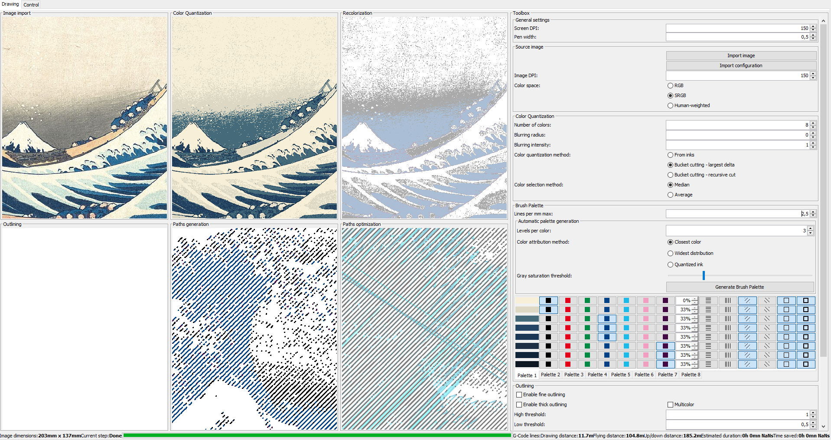Enable fine outlining
The width and height of the screenshot is (831, 440).
(519, 394)
